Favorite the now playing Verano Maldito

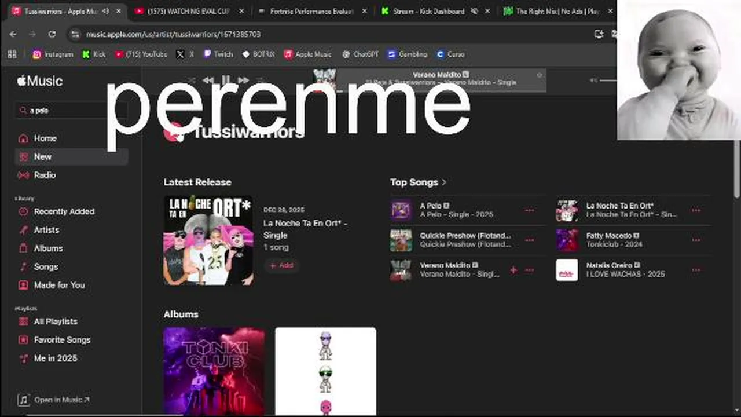click(540, 75)
